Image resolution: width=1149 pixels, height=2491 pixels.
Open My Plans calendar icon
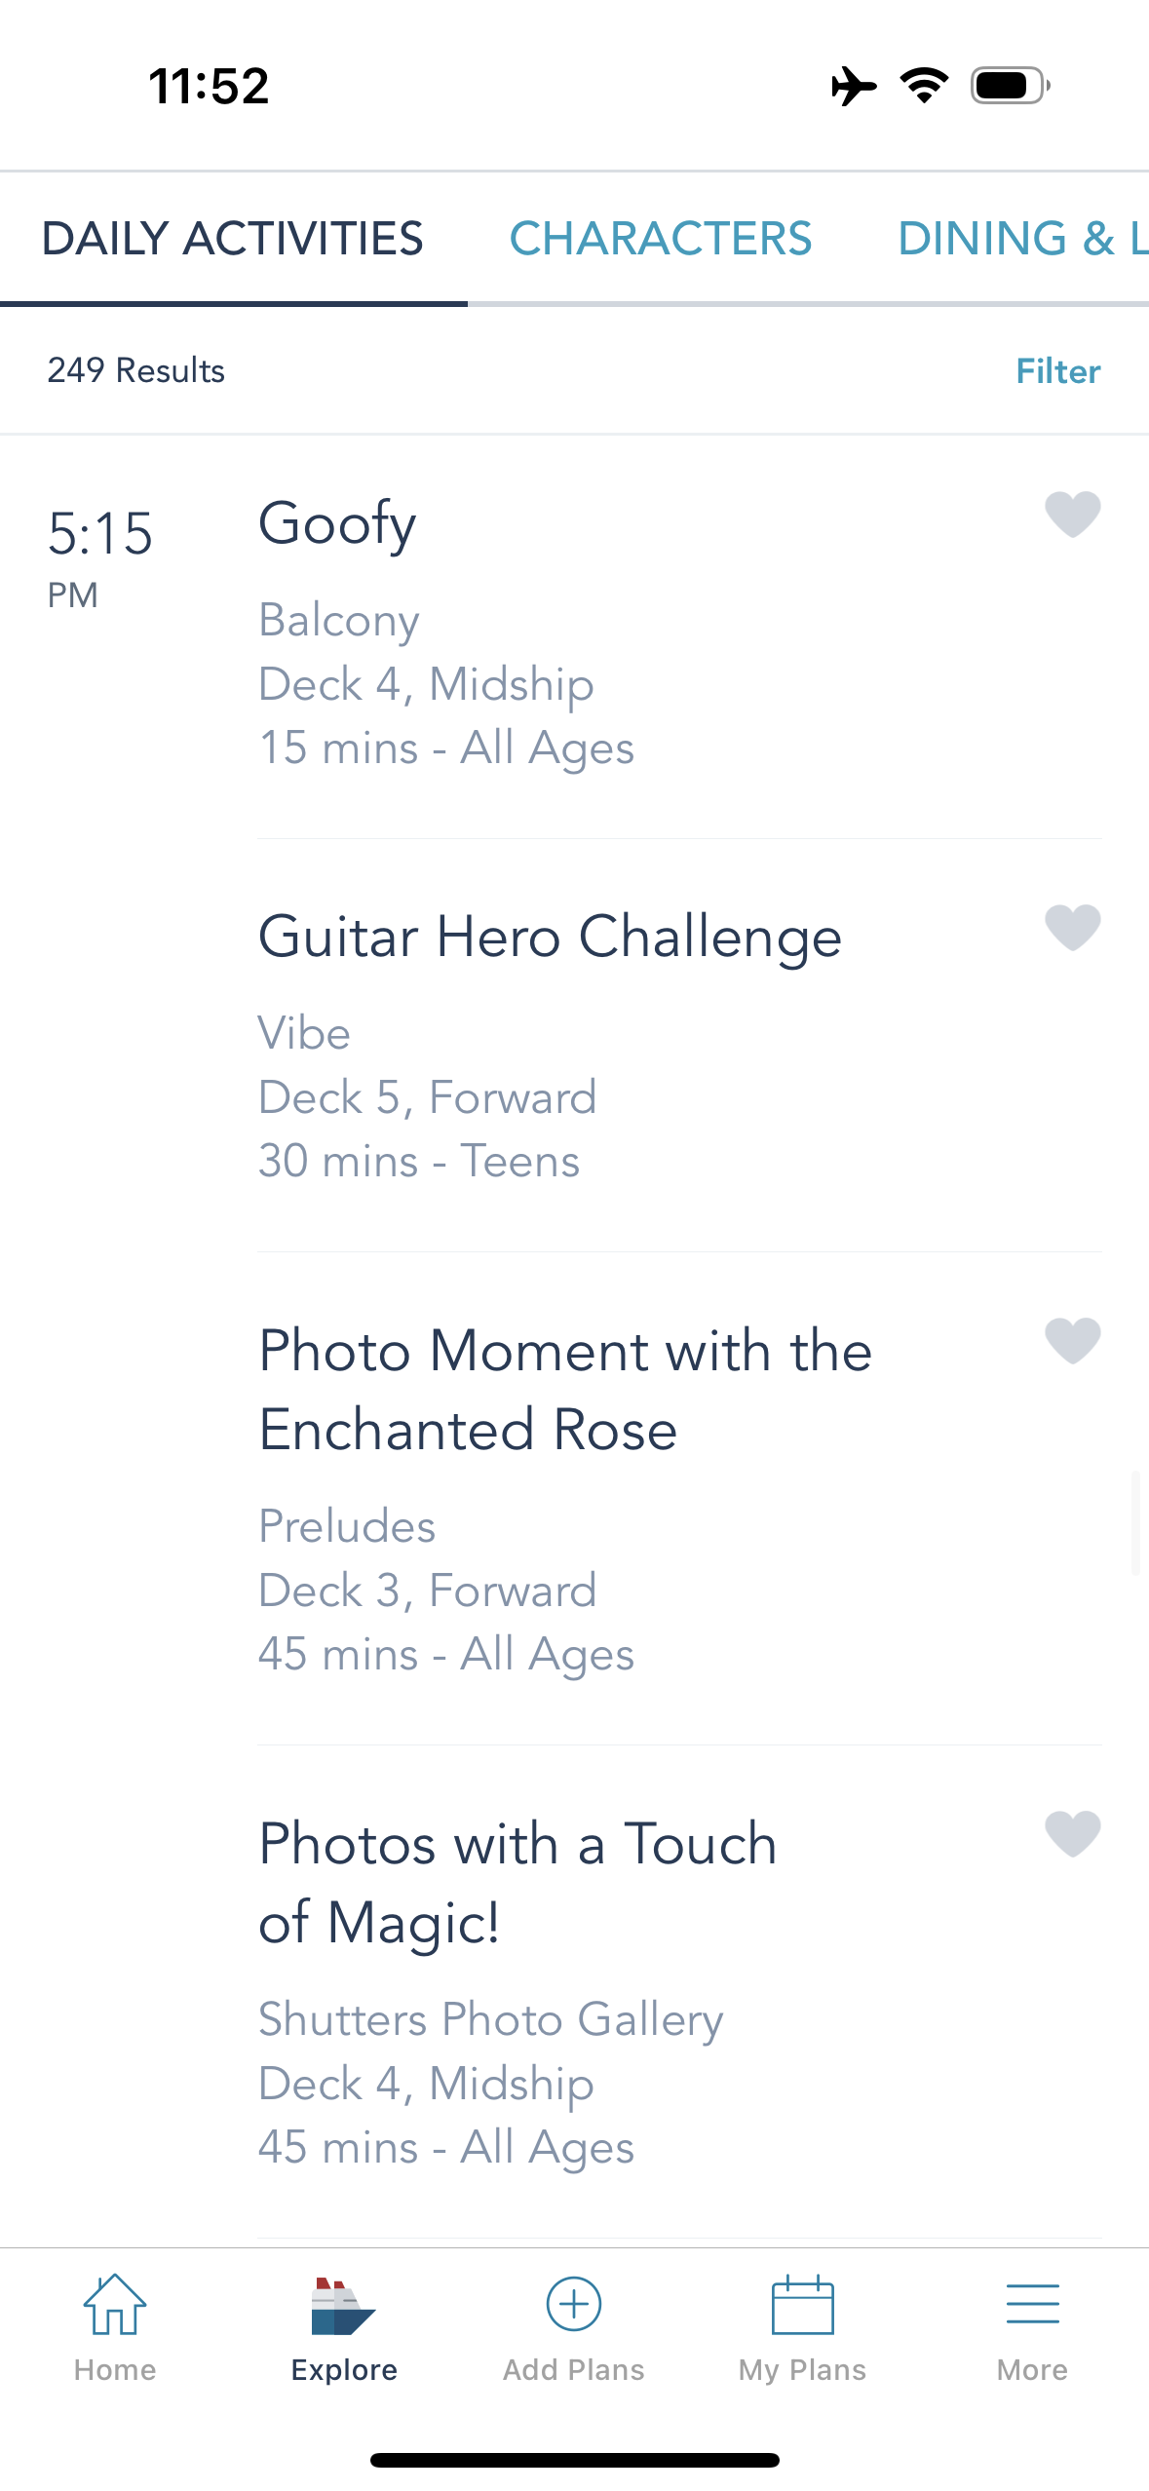click(x=802, y=2305)
